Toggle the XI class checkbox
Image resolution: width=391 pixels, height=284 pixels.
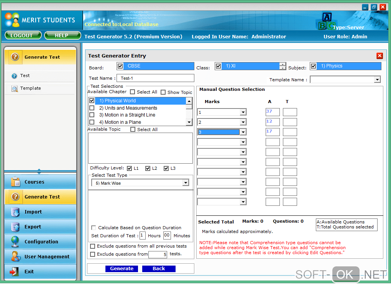point(218,66)
